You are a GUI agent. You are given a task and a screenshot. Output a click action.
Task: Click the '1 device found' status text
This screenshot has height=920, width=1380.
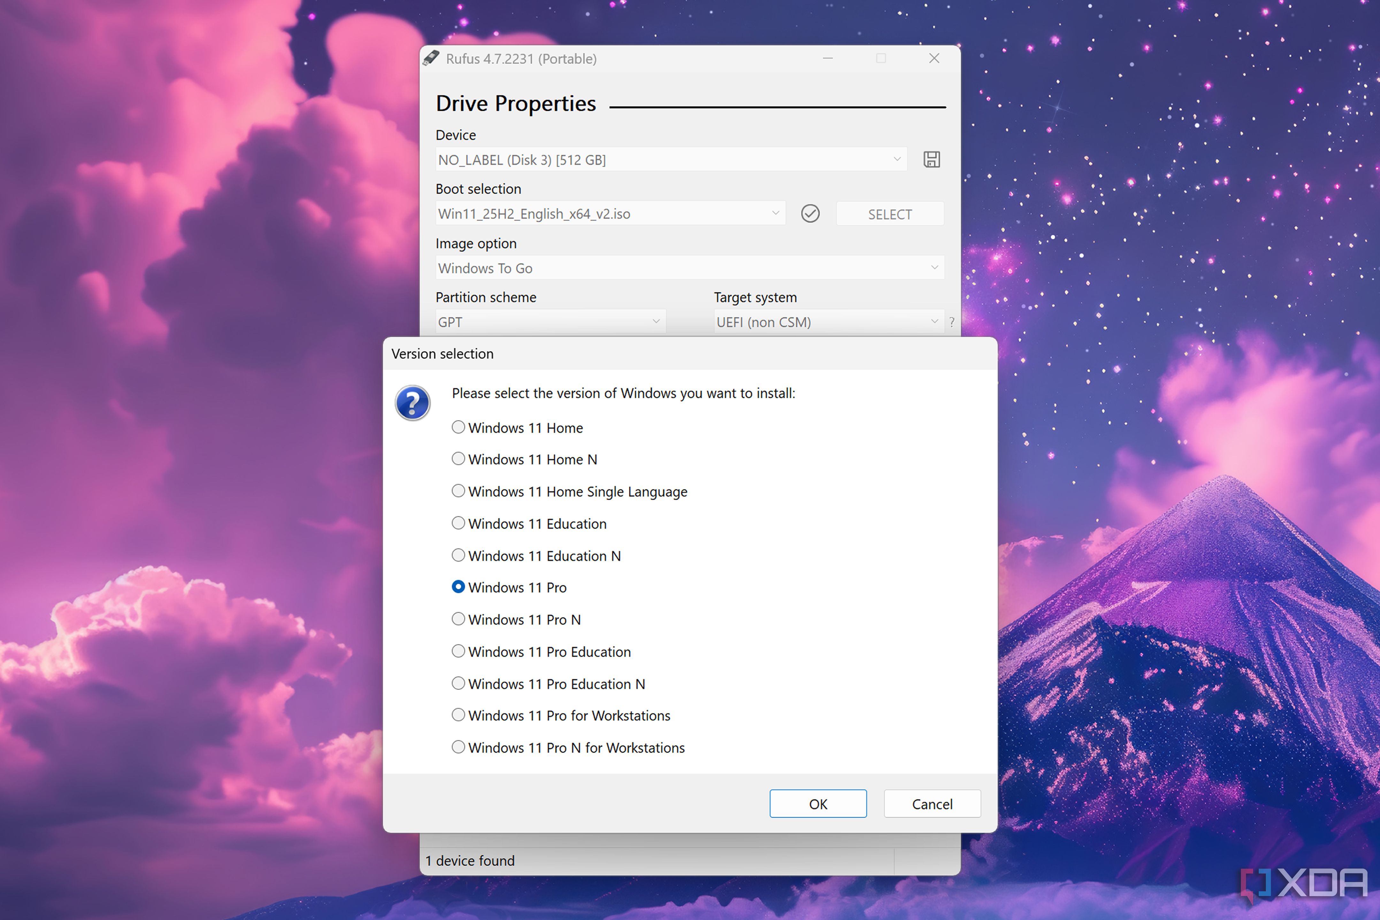pyautogui.click(x=470, y=861)
